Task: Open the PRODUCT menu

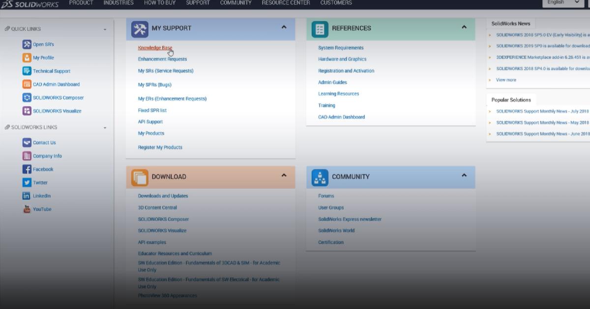Action: click(x=81, y=3)
